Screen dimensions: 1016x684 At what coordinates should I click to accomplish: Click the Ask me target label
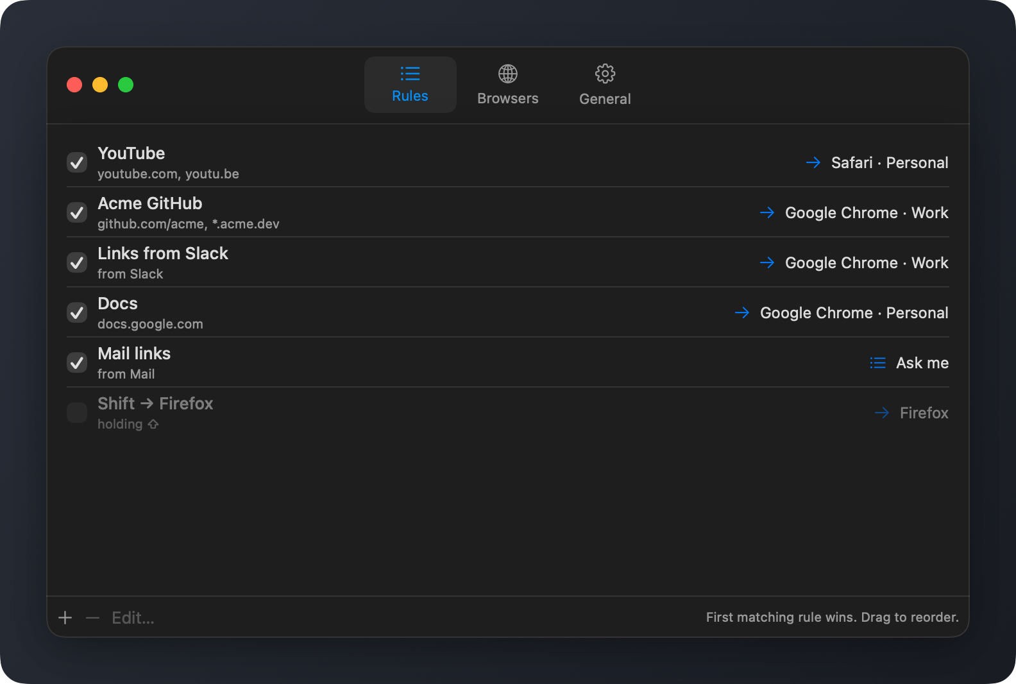(922, 363)
